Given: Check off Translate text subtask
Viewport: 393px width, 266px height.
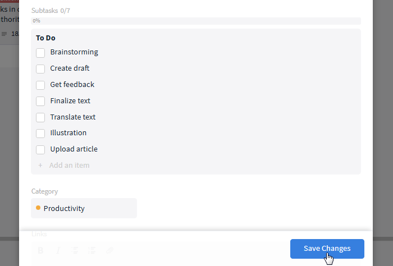Looking at the screenshot, I should 40,117.
